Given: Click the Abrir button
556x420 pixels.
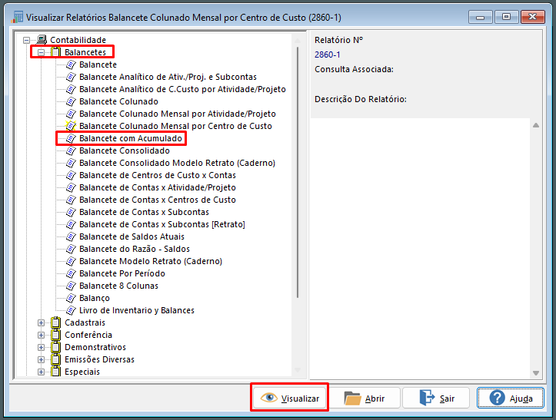Looking at the screenshot, I should click(x=365, y=398).
